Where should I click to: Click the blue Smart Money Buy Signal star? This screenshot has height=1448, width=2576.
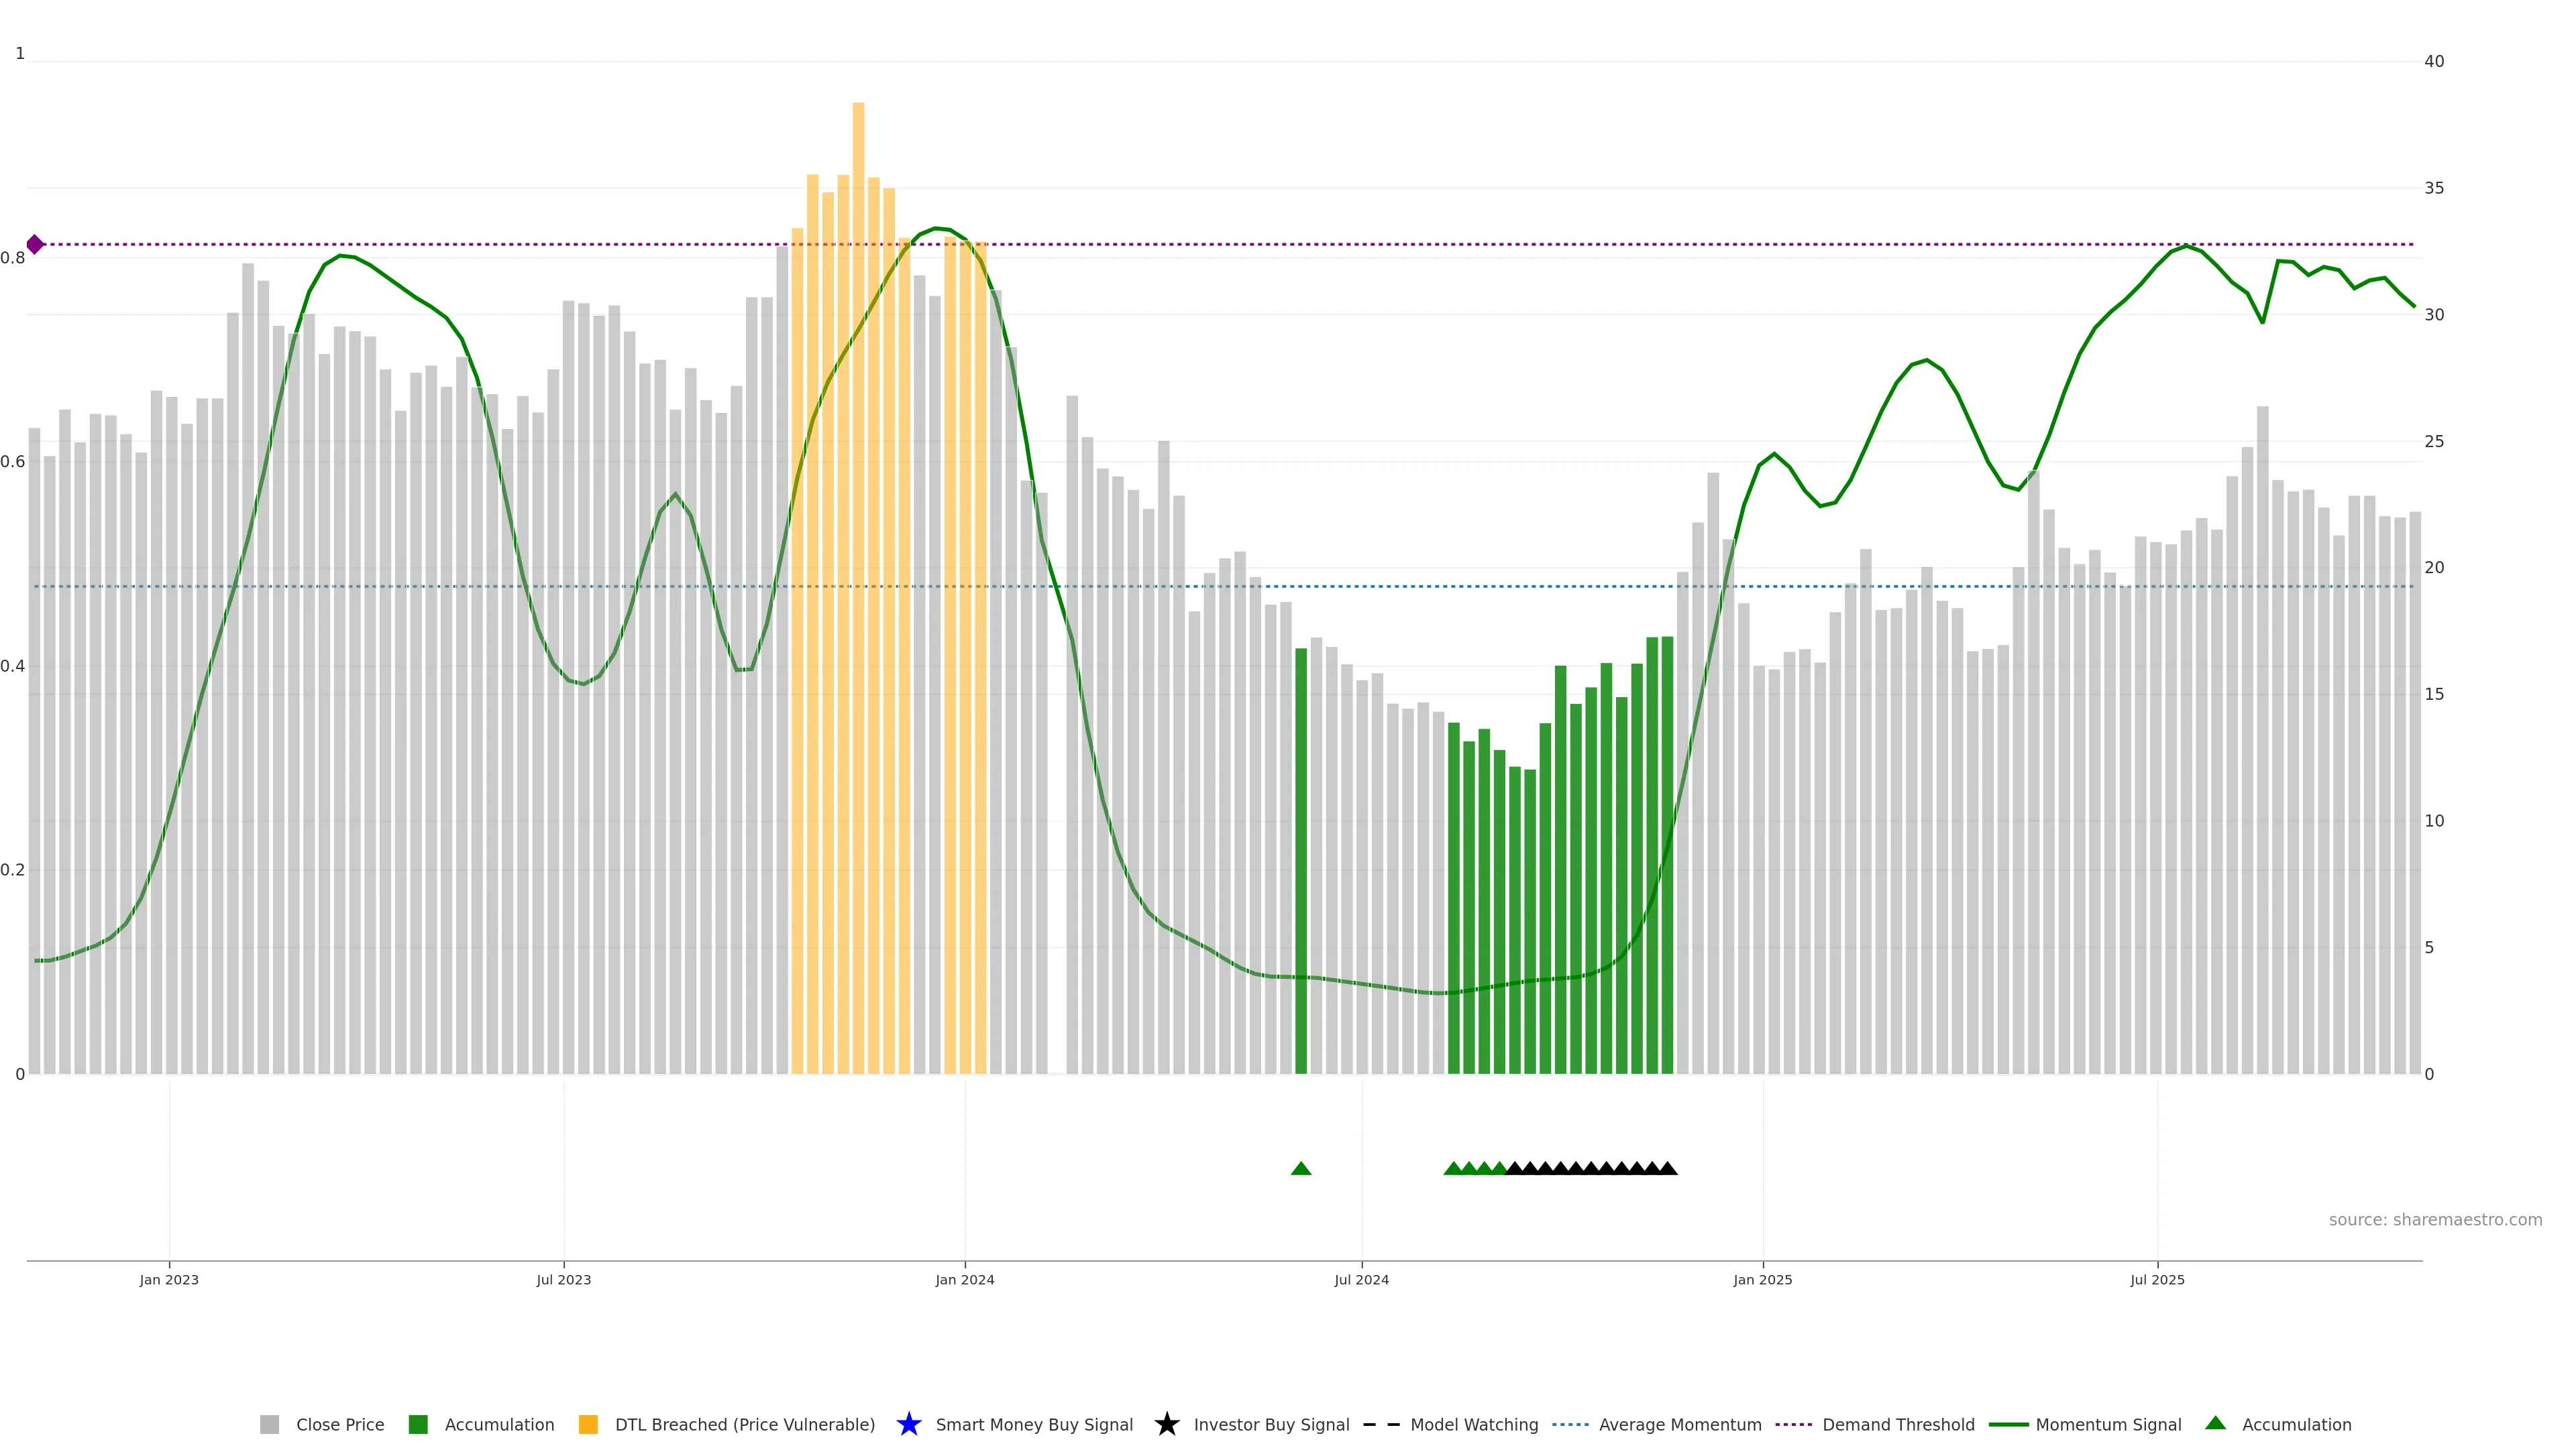908,1424
